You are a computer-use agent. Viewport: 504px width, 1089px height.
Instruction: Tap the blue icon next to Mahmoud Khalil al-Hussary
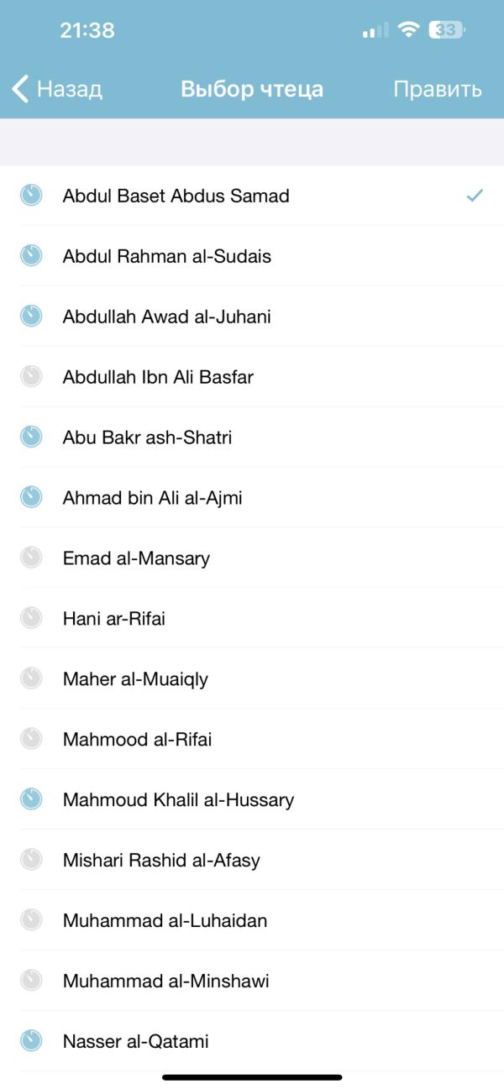[31, 799]
